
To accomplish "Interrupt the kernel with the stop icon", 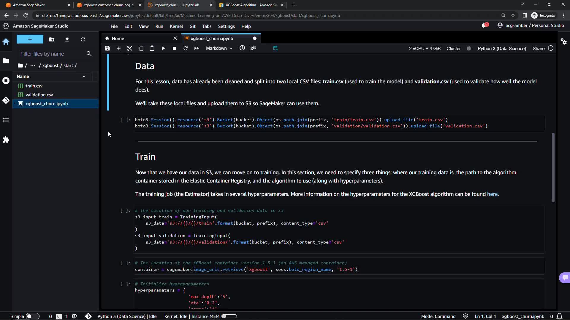I will (x=174, y=48).
